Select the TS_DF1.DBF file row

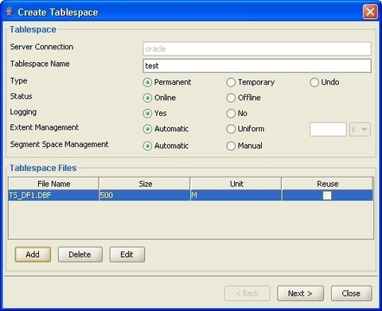pyautogui.click(x=190, y=196)
